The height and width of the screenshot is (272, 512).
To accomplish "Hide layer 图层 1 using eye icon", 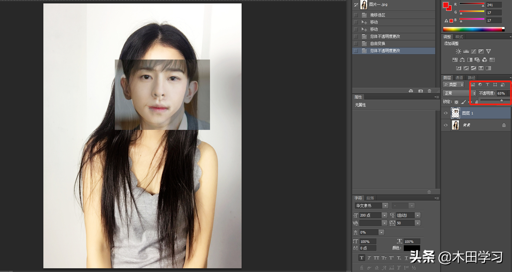I will click(446, 113).
